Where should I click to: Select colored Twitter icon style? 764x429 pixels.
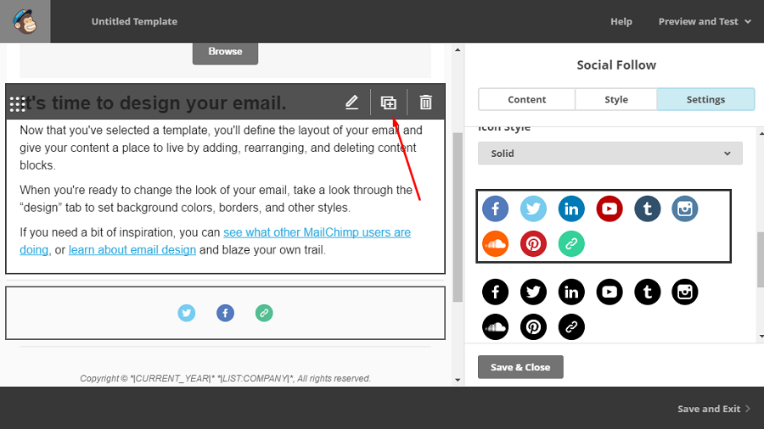pos(533,209)
